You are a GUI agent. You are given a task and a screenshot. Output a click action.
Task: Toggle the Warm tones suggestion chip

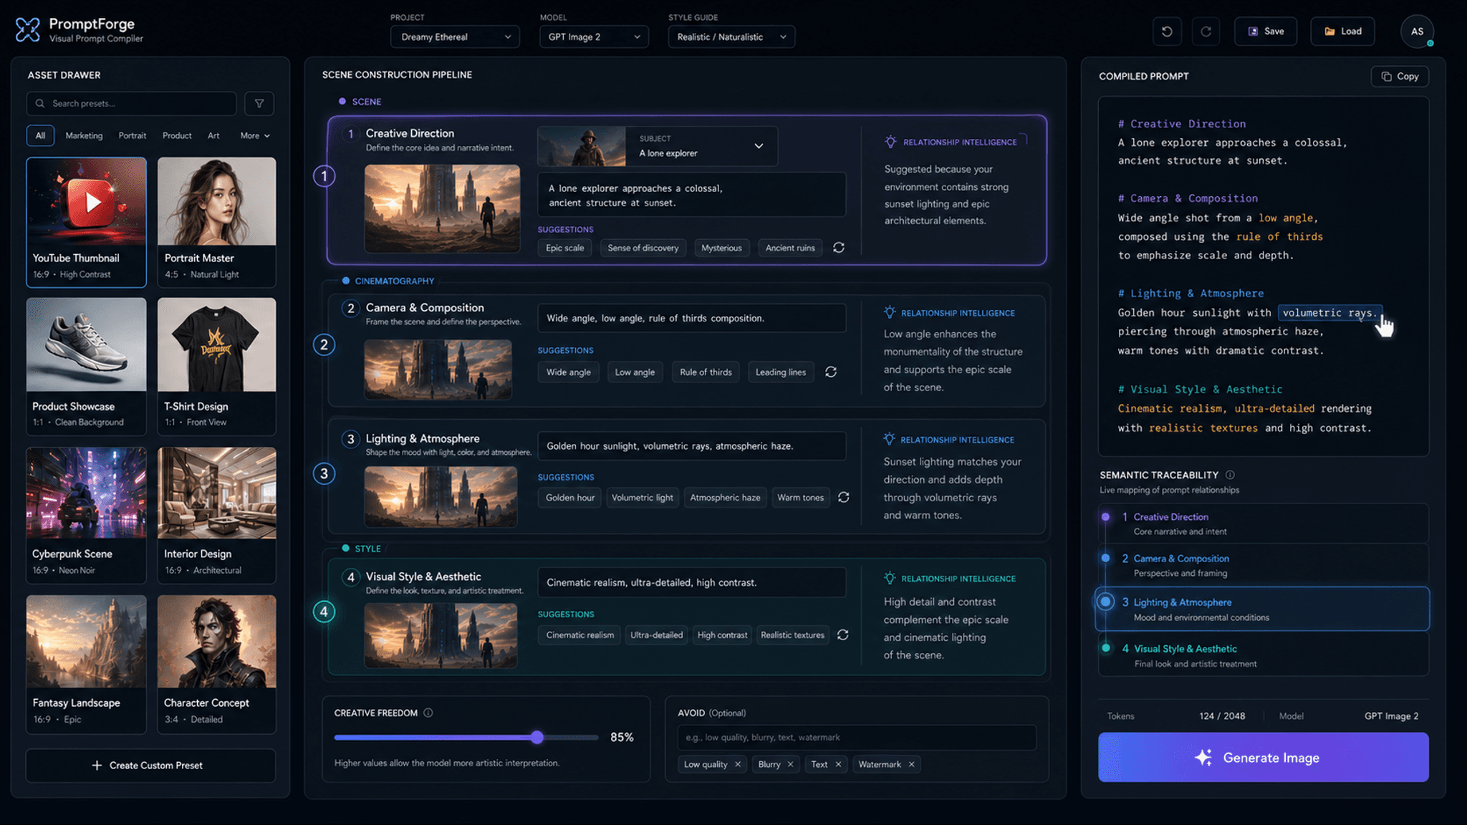click(x=801, y=498)
